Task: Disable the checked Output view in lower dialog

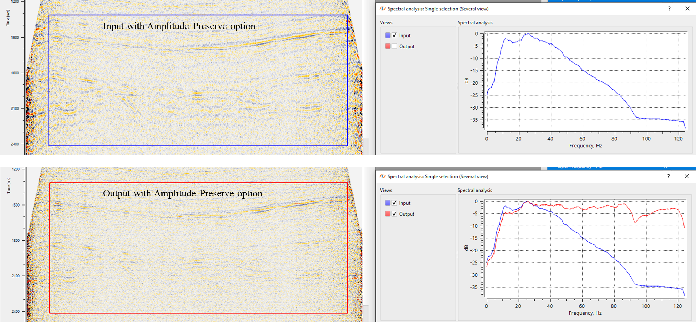Action: point(394,214)
